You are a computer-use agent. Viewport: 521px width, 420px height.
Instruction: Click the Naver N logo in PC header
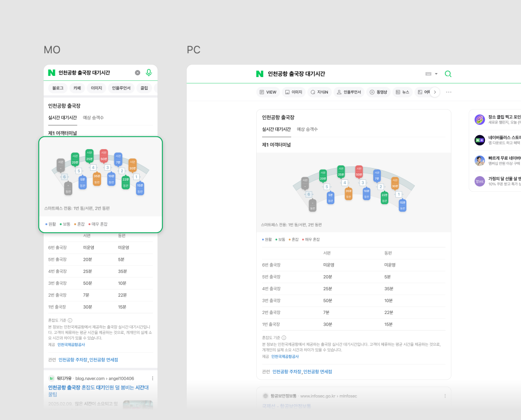[259, 74]
